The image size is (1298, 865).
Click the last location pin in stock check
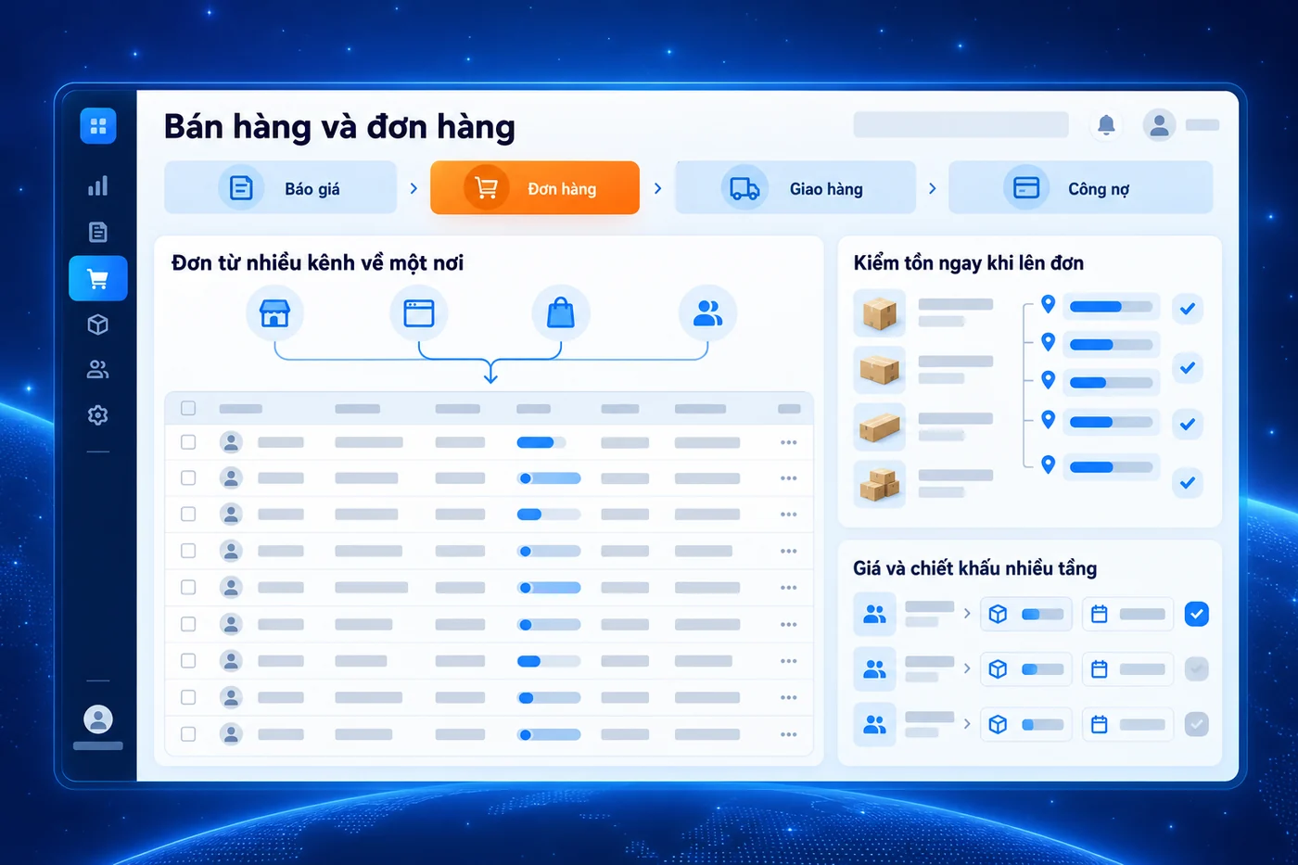click(x=1049, y=464)
